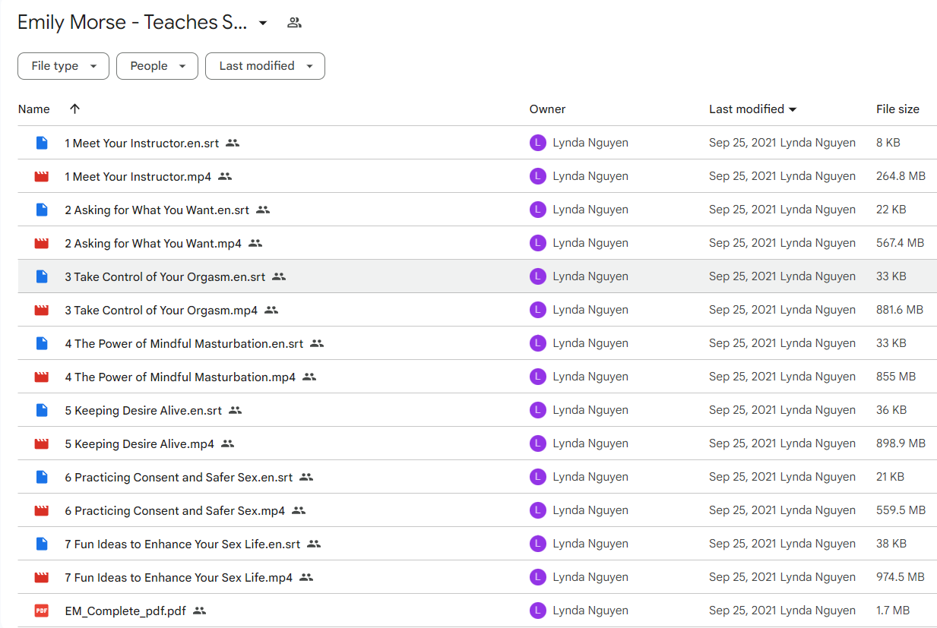This screenshot has width=937, height=628.
Task: Click the file icon for 6 Practicing Consent and Safer Sex.en.srt
Action: point(42,477)
